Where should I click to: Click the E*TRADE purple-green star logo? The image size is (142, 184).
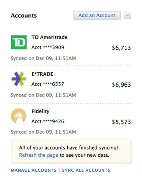[19, 79]
